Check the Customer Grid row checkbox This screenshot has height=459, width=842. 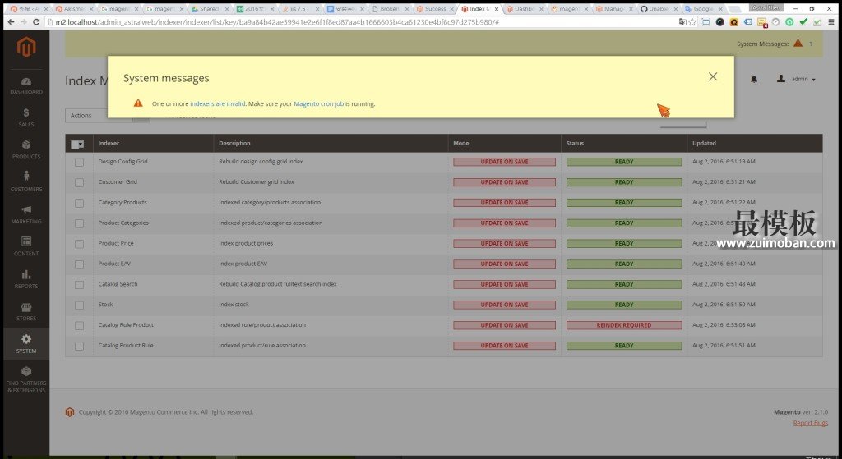tap(80, 182)
